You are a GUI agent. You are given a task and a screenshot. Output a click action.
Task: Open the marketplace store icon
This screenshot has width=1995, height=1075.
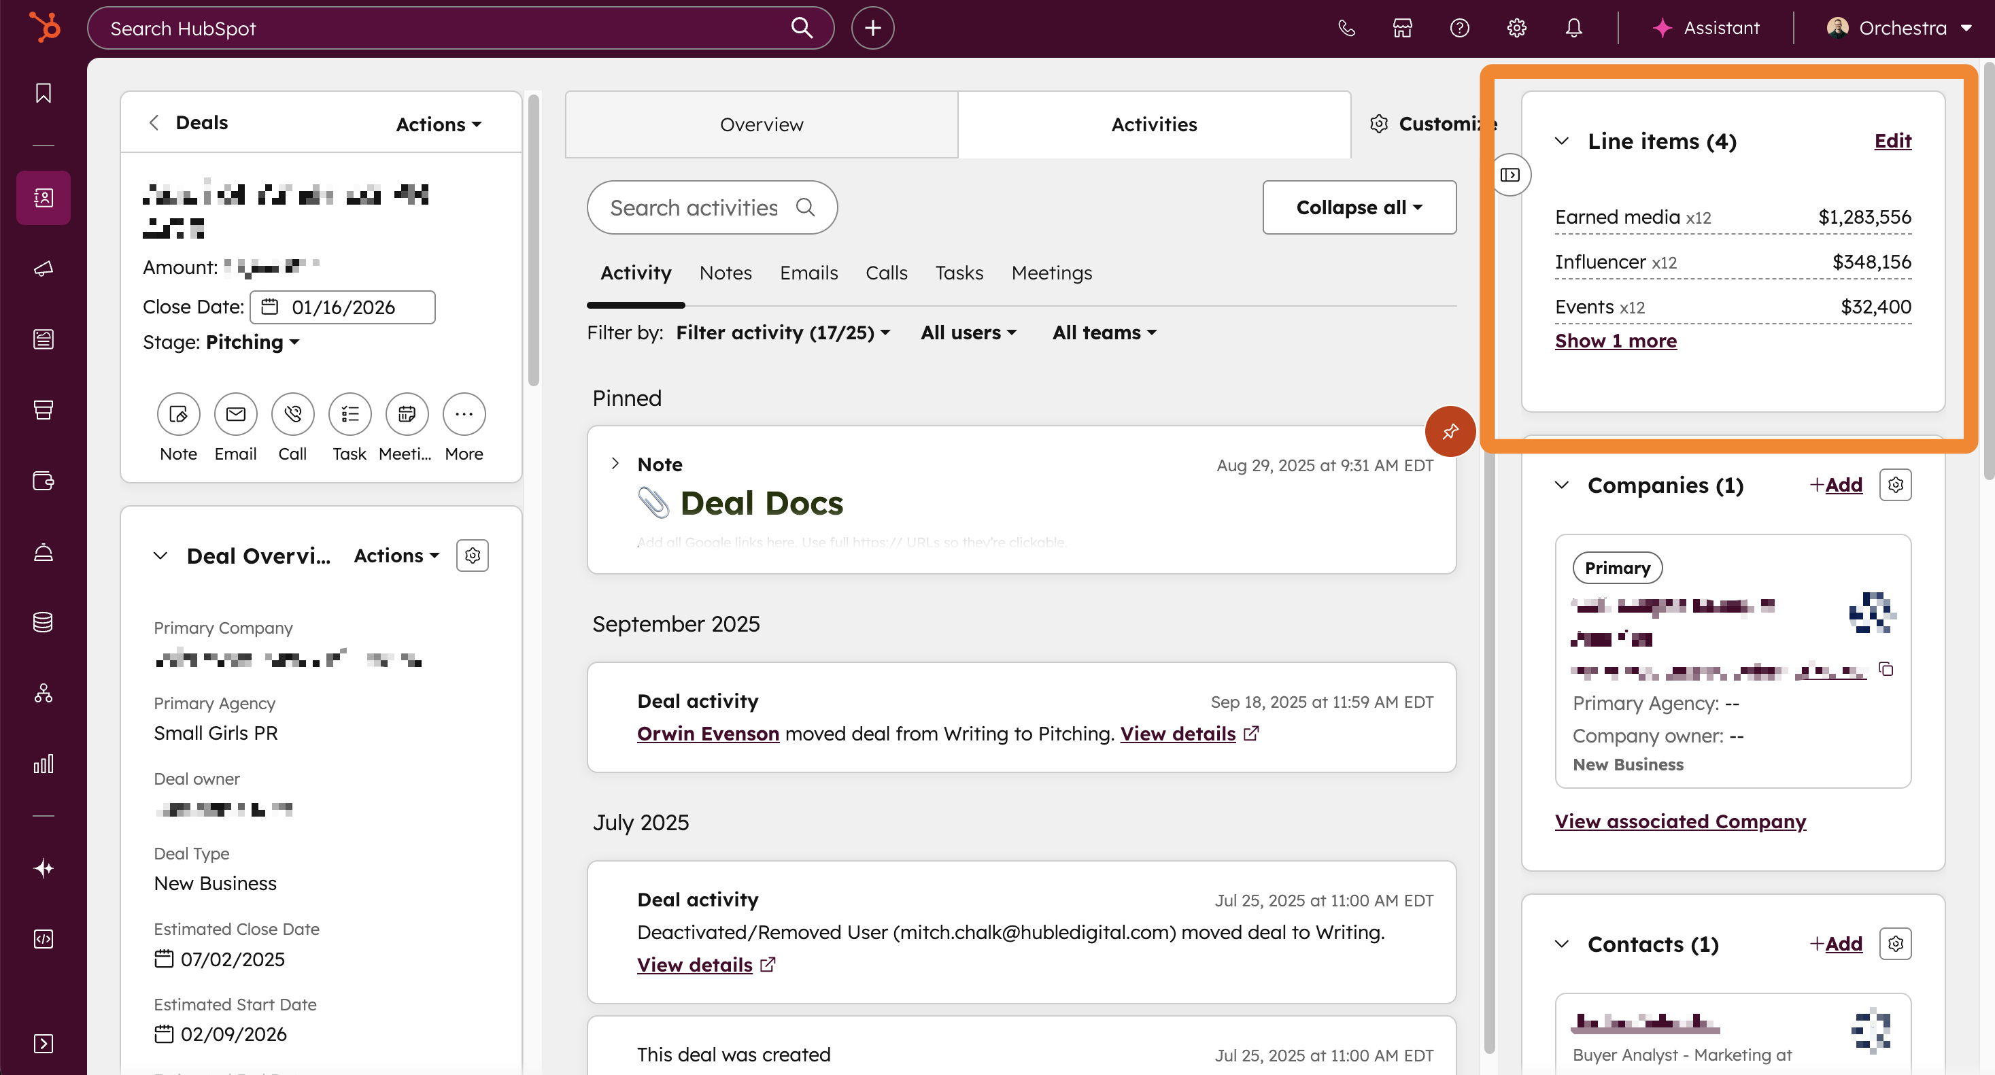(1402, 28)
